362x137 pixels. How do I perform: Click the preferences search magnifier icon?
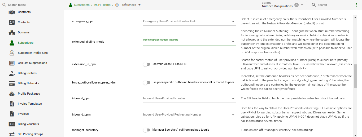click(314, 5)
